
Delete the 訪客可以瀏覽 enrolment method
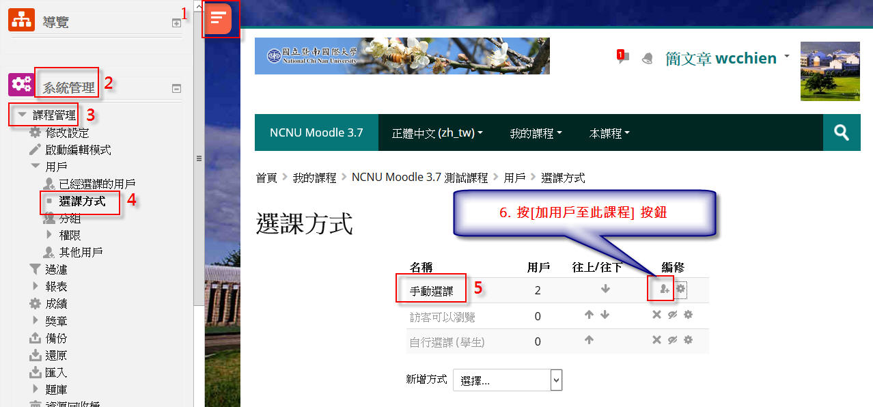tap(656, 315)
